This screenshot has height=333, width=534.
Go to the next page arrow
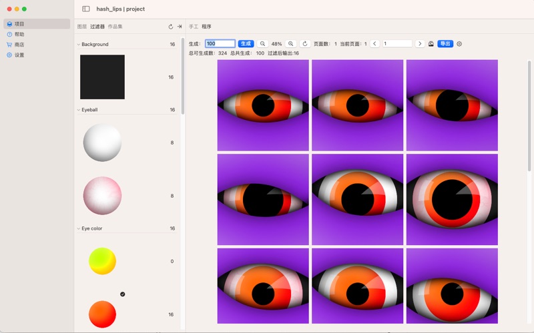click(419, 44)
